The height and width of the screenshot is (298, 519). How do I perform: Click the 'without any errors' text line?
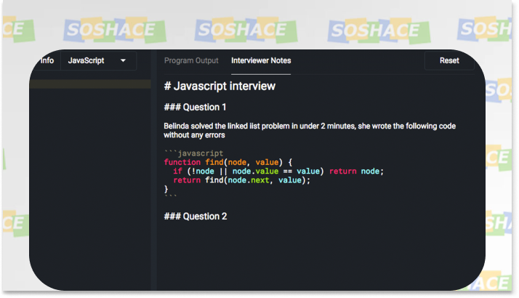tap(194, 135)
